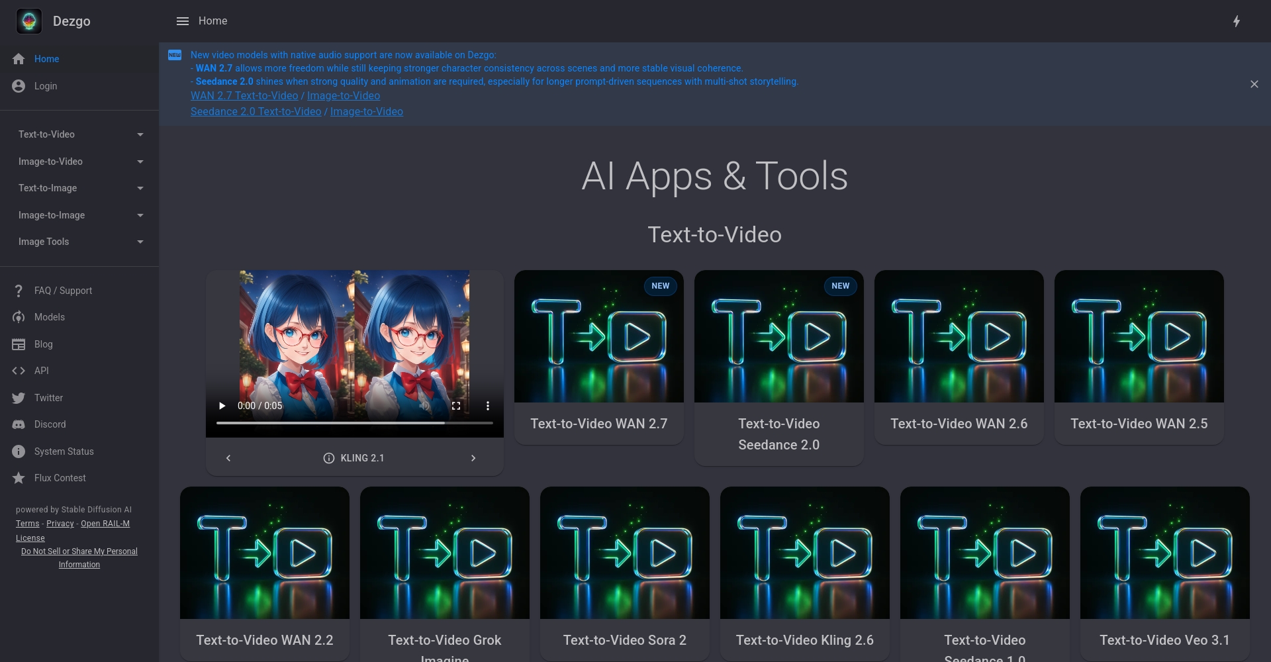1271x662 pixels.
Task: Open Seedance 2.0 Image-to-Video link
Action: pyautogui.click(x=367, y=111)
